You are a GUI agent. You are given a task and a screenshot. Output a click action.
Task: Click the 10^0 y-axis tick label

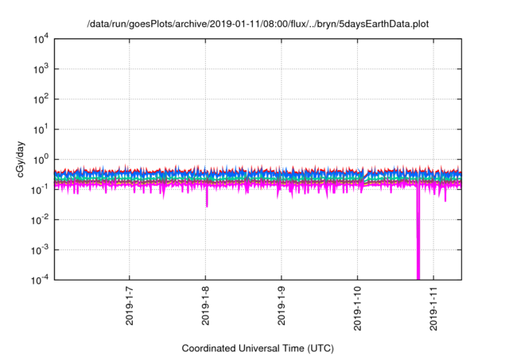[x=41, y=160]
